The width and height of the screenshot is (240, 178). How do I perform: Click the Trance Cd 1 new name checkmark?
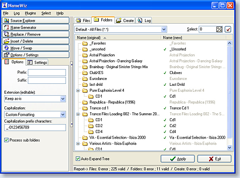pos(165,108)
